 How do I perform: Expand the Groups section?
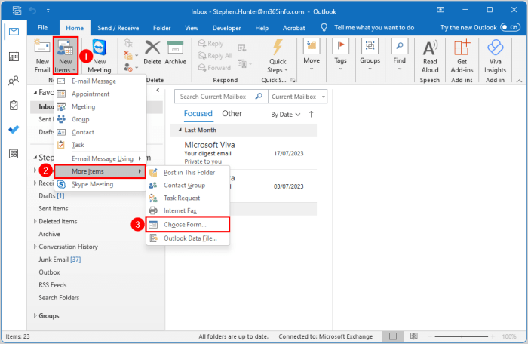[35, 315]
